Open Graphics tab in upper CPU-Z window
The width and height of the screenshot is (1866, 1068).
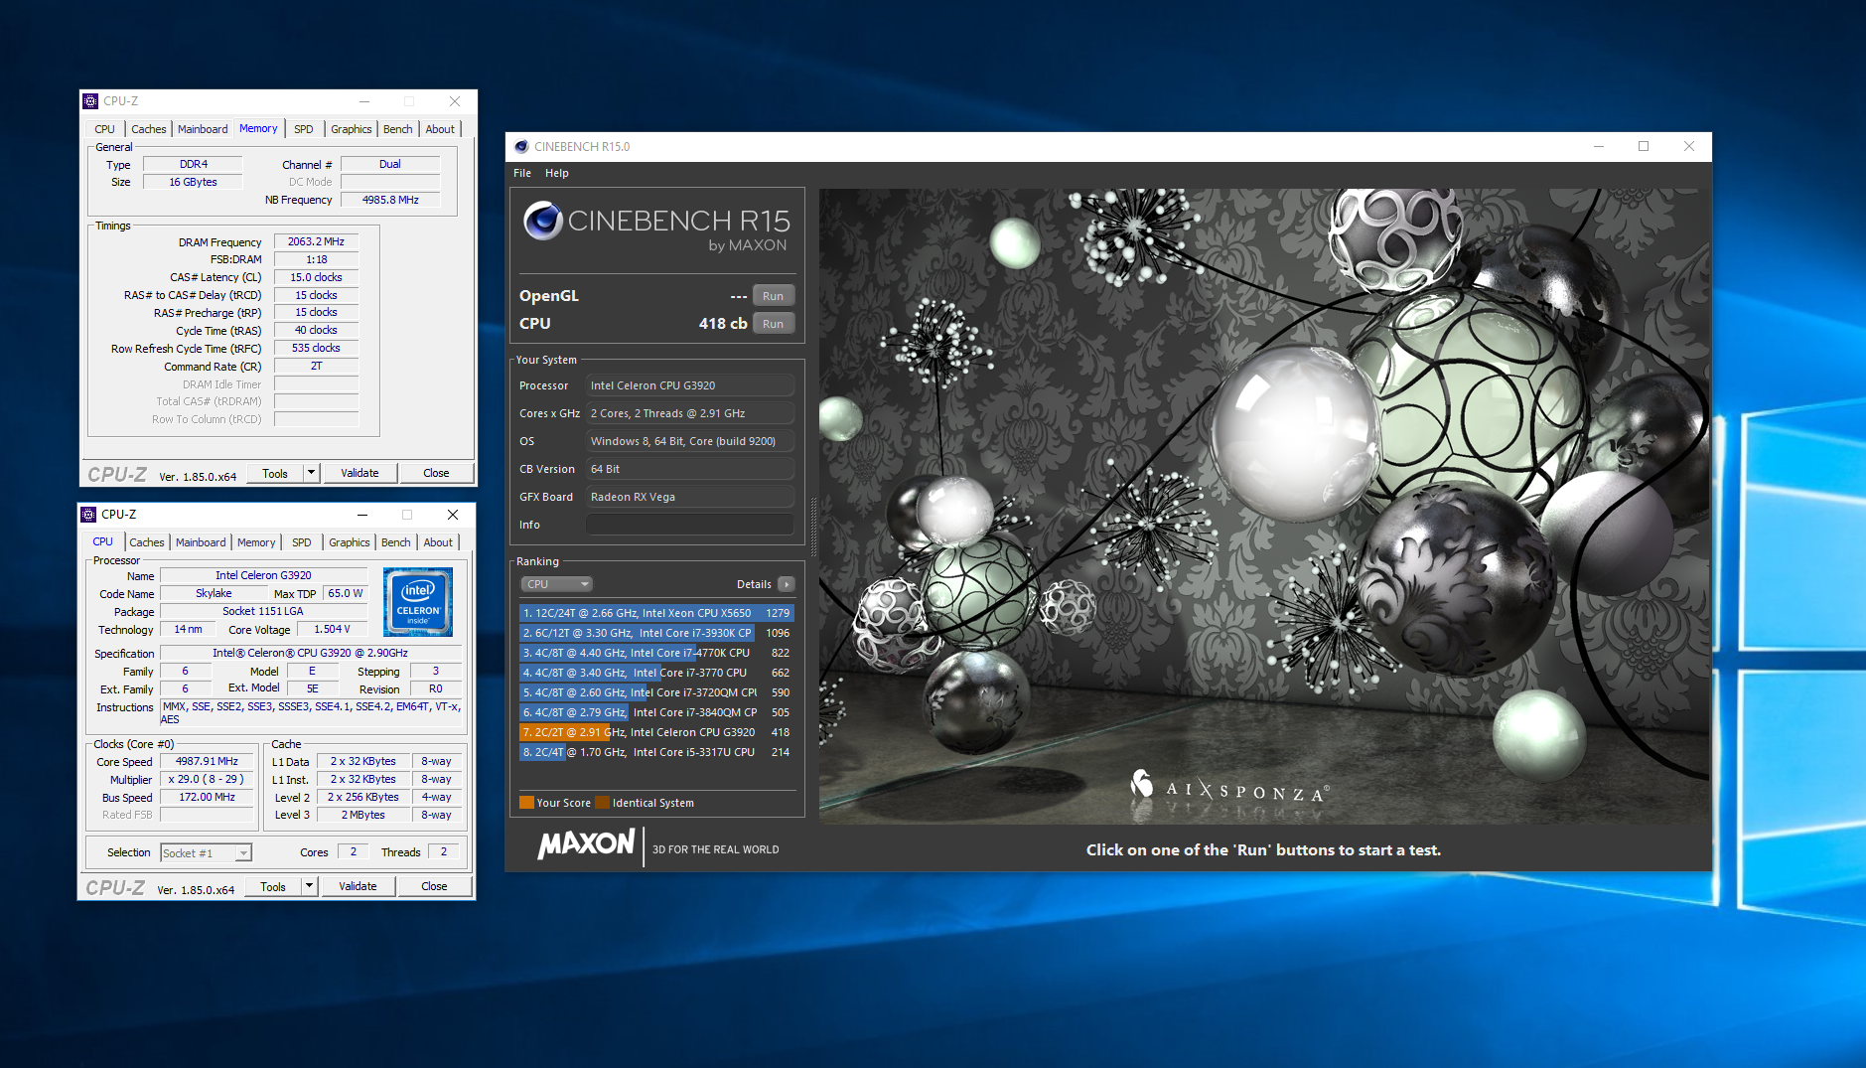(352, 129)
